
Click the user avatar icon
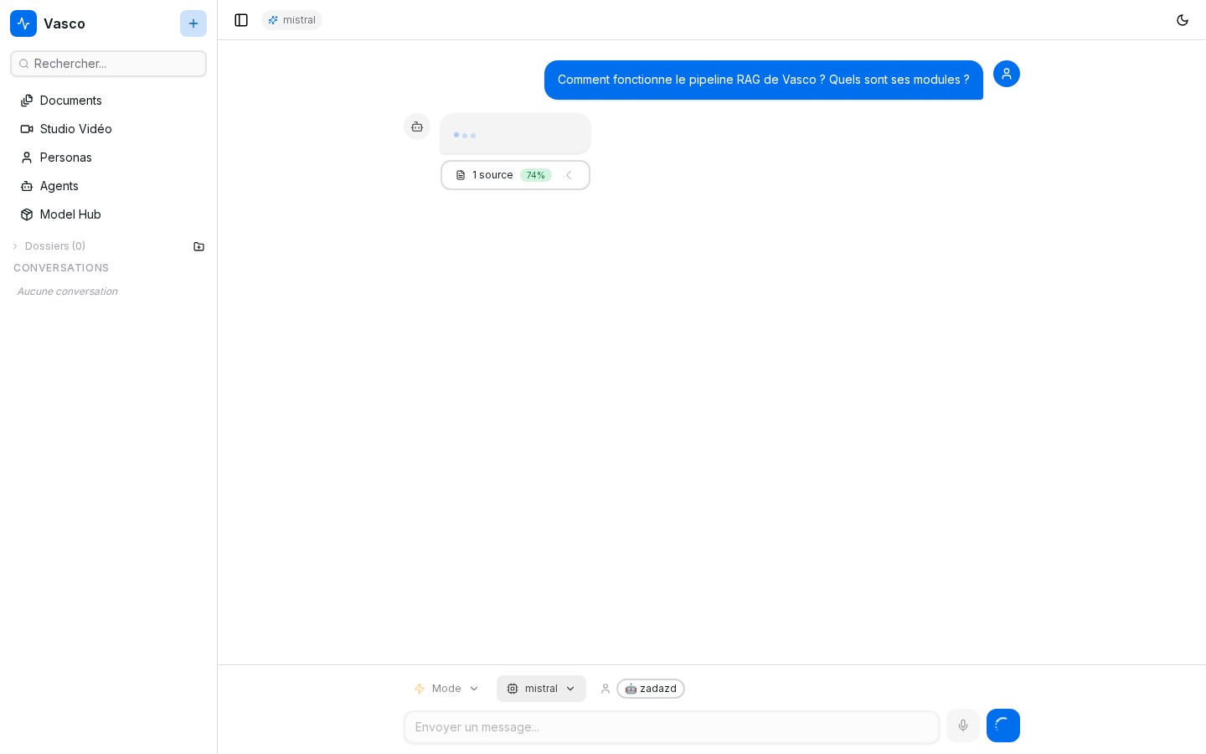[1007, 74]
